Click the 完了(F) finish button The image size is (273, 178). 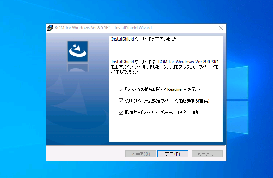(x=173, y=154)
